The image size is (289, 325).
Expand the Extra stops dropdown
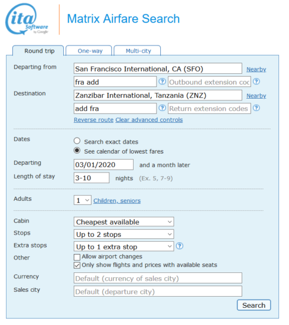point(124,246)
